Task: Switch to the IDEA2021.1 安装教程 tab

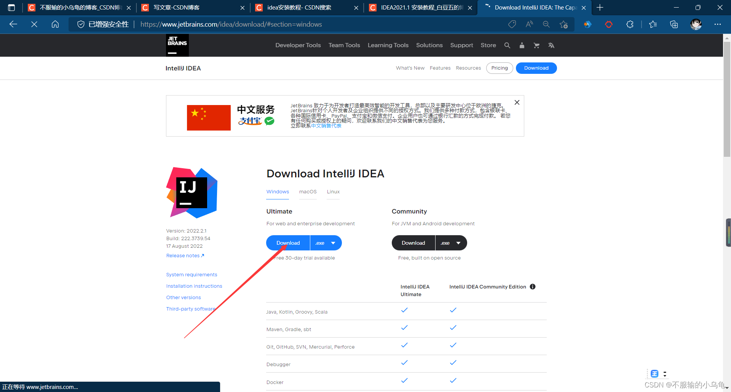Action: [x=420, y=8]
